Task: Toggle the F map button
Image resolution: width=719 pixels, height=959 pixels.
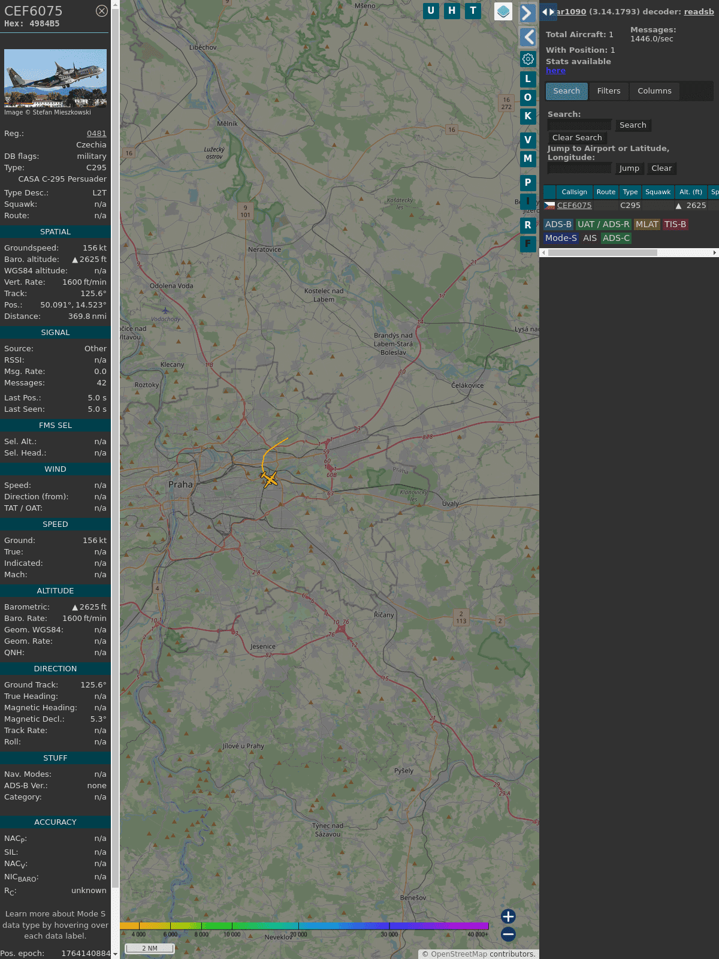Action: (528, 243)
